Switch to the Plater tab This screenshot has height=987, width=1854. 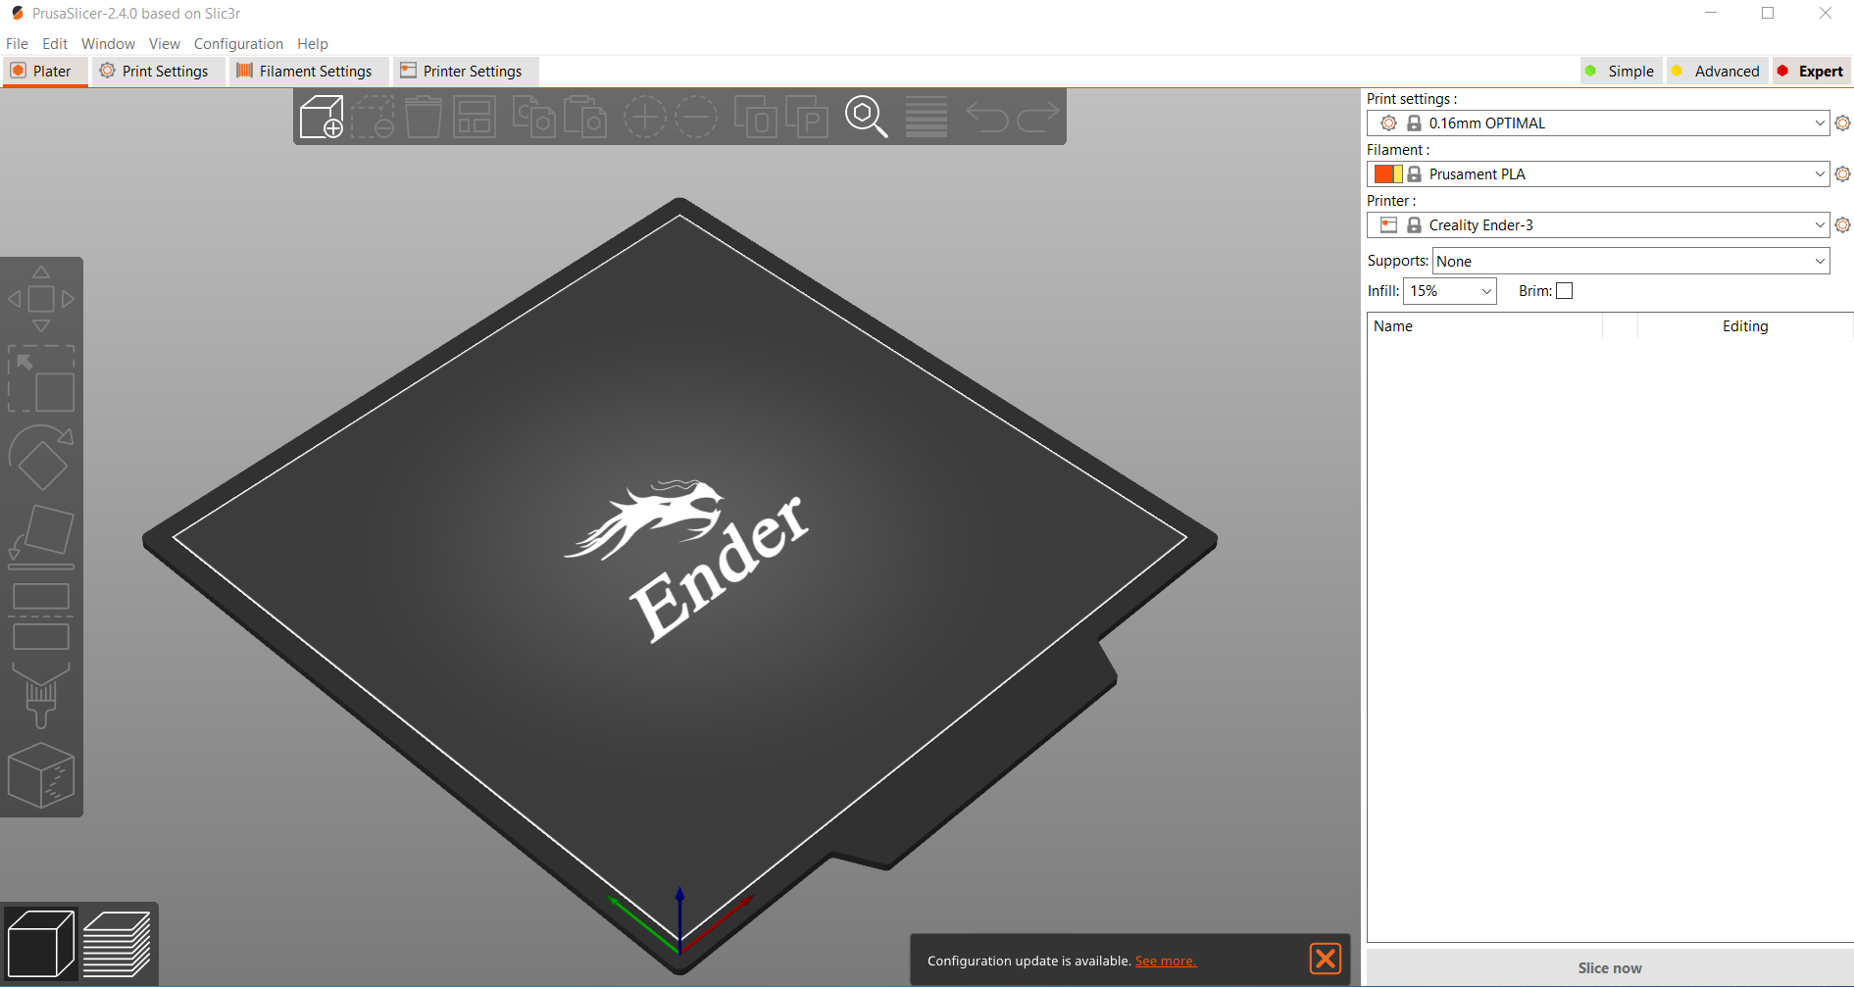point(45,72)
